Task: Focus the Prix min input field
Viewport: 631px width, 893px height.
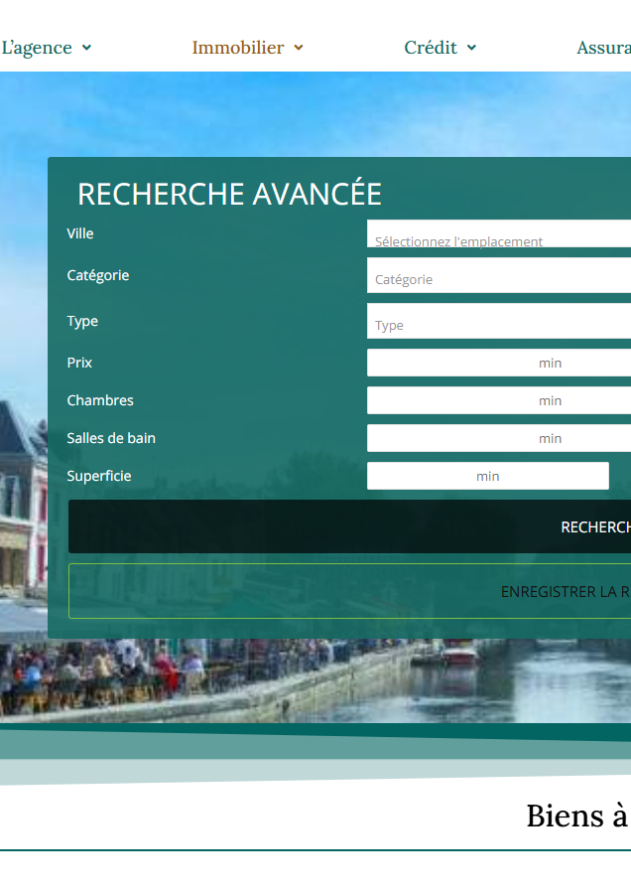Action: pos(499,363)
